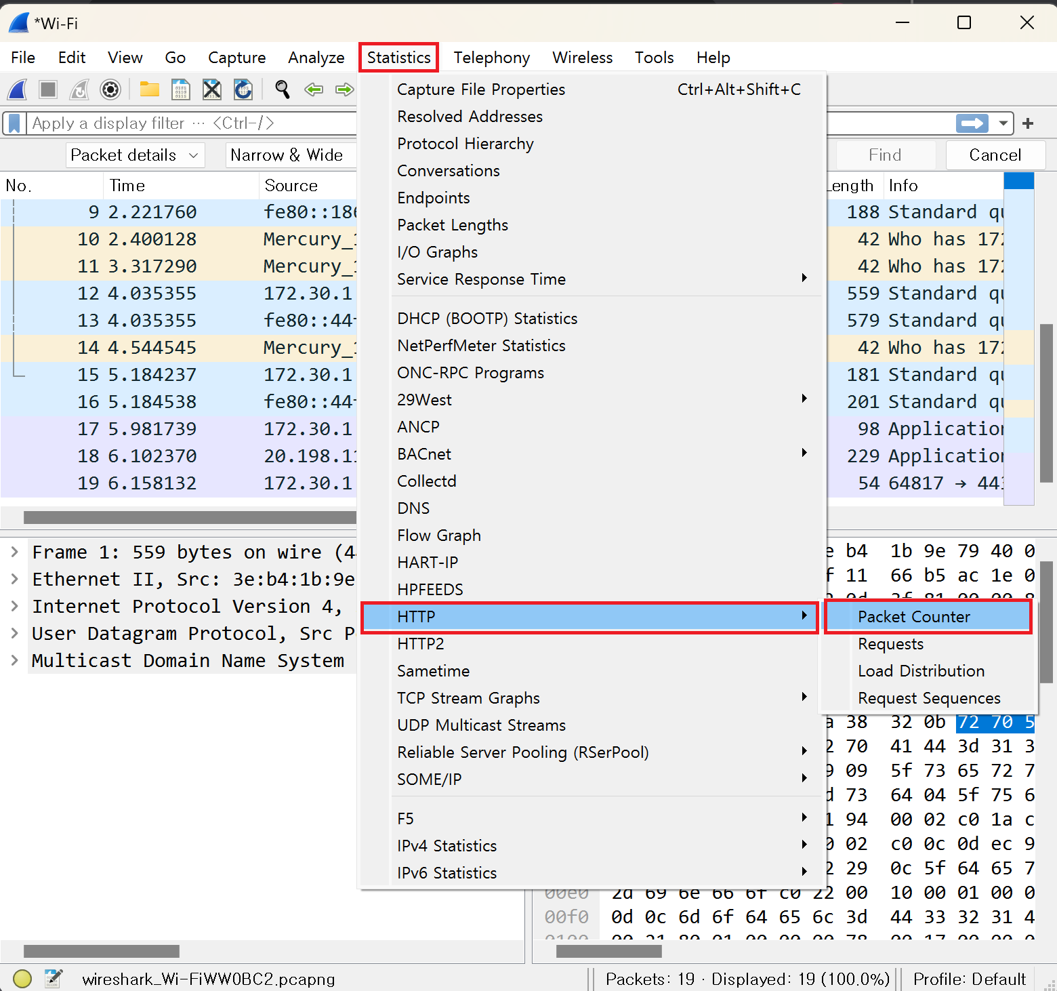Select Requests in the HTTP submenu
The image size is (1057, 991).
(x=928, y=644)
